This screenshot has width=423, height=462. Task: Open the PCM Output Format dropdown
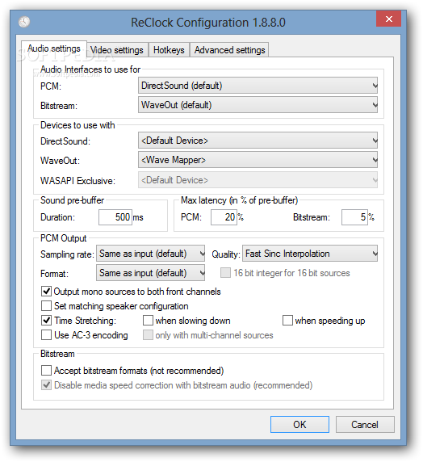point(150,273)
